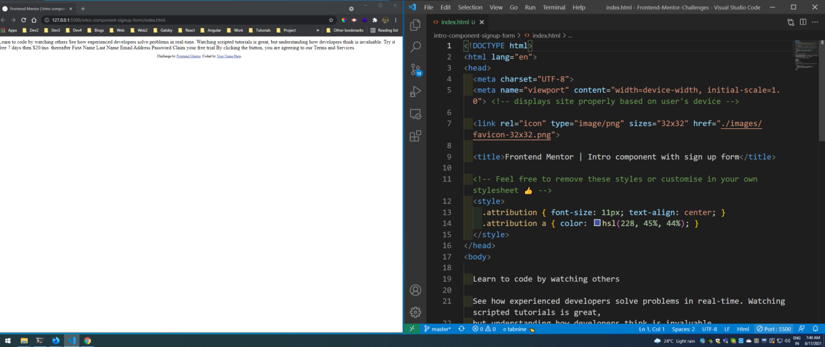
Task: Change end of line sequence LF
Action: pyautogui.click(x=727, y=329)
